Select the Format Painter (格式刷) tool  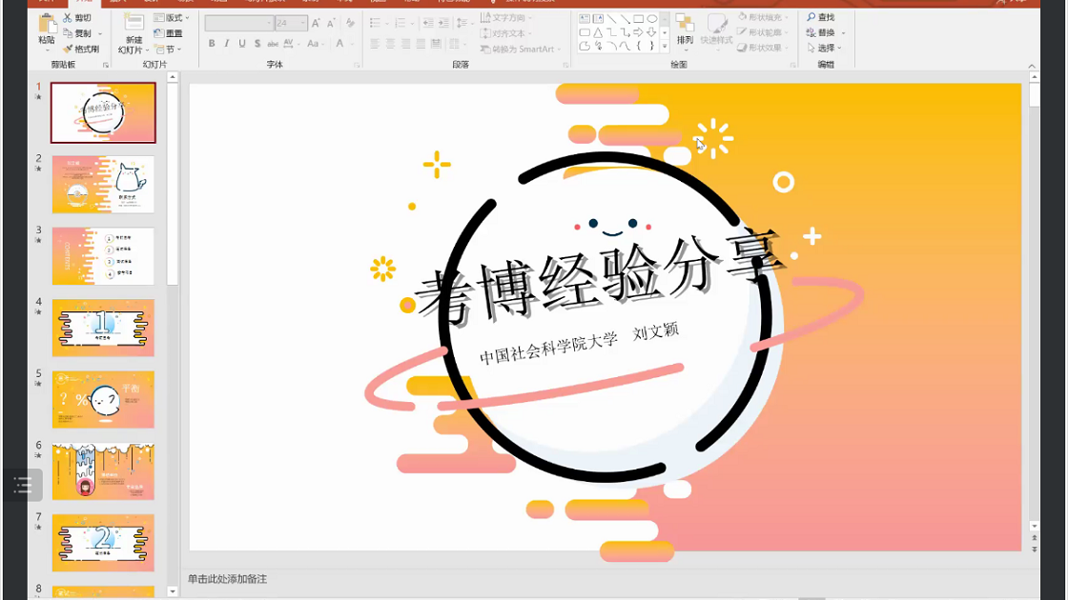(82, 49)
